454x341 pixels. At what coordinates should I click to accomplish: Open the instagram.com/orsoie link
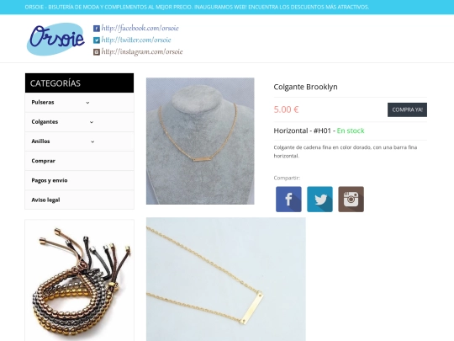point(142,52)
